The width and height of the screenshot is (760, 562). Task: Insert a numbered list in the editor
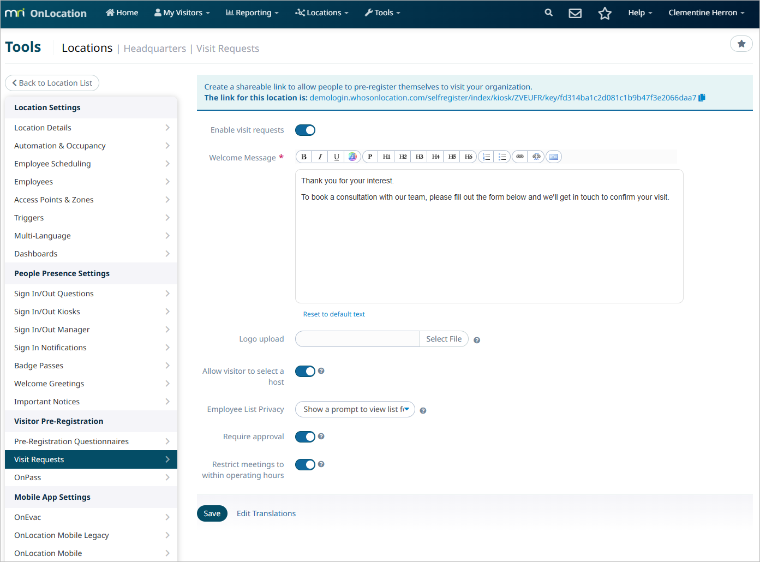point(486,157)
